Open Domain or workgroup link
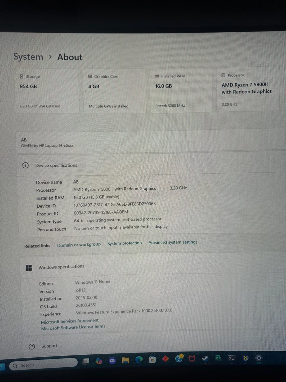286x382 pixels. (79, 245)
